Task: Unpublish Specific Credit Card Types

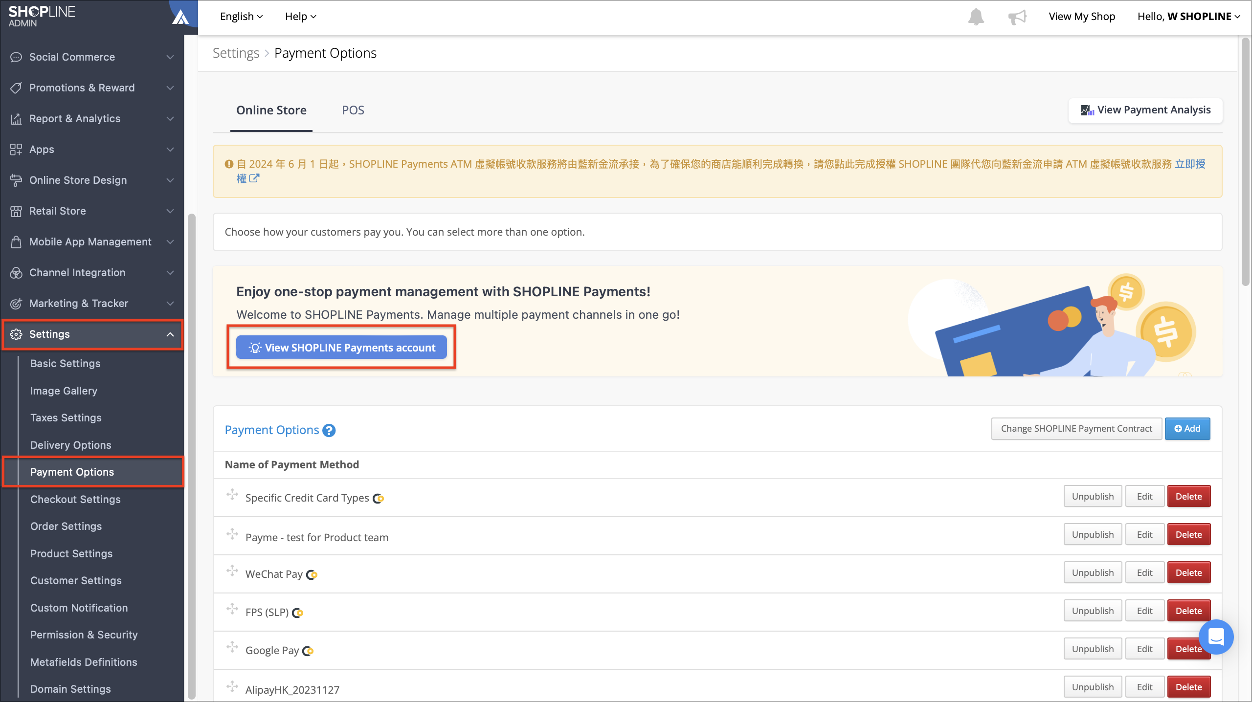Action: 1093,497
